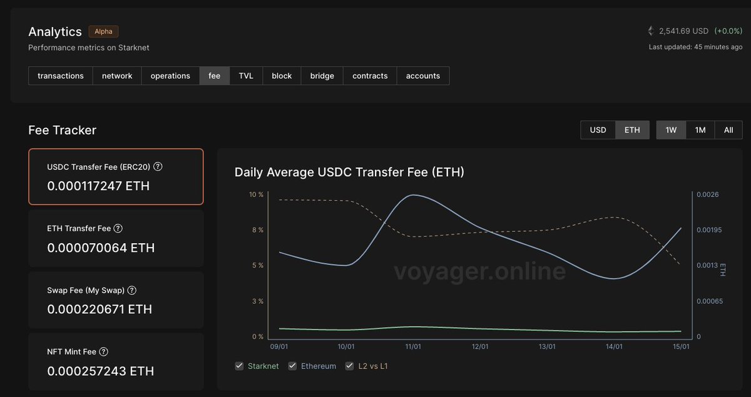Select the fee tab

(x=215, y=76)
